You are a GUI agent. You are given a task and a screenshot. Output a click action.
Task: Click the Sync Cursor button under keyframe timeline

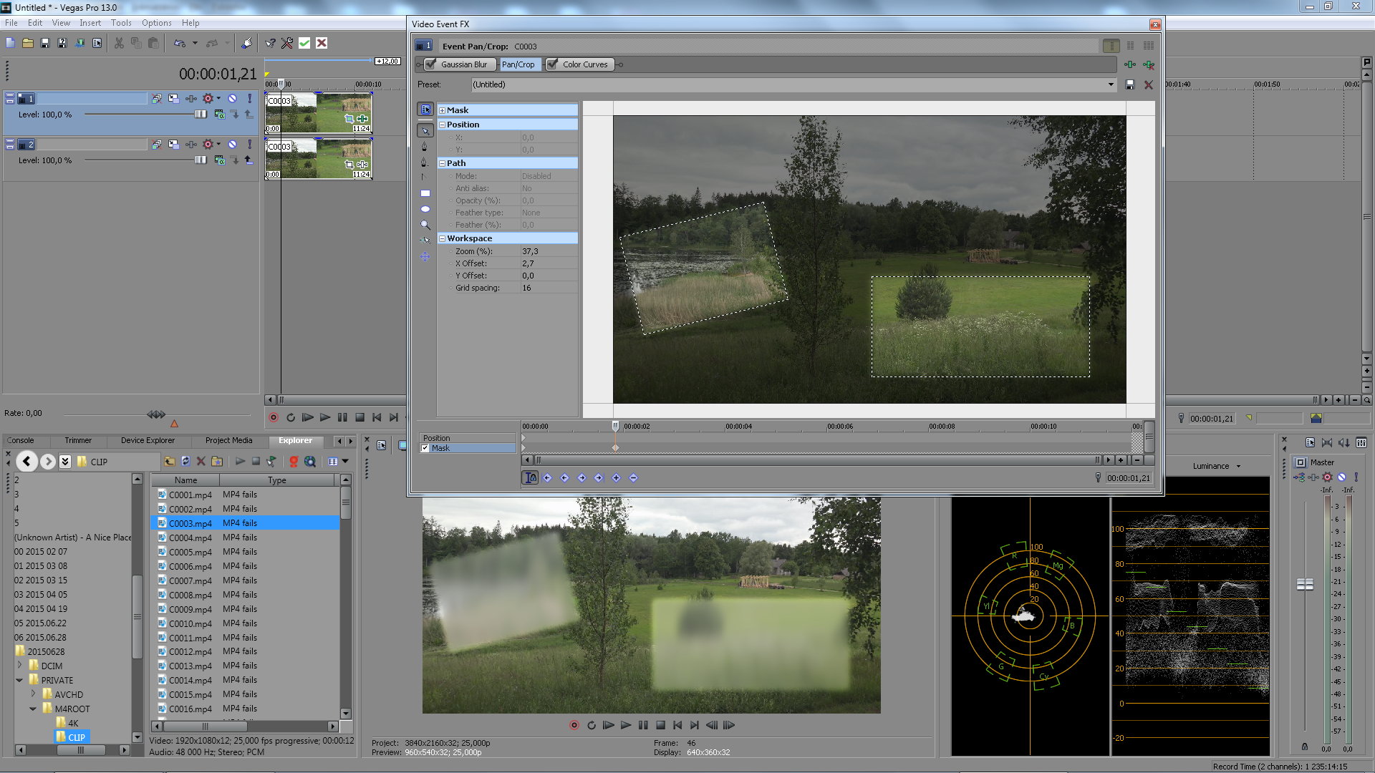tap(530, 478)
